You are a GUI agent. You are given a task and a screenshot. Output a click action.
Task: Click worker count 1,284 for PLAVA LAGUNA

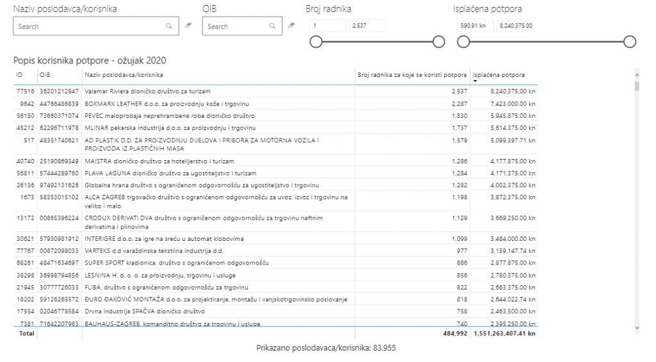pyautogui.click(x=459, y=173)
